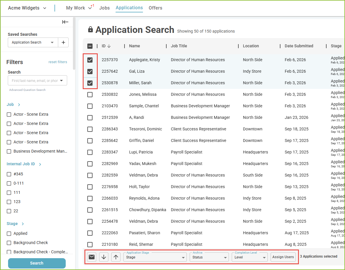Click the reset filters link
Screen dimensions: 345x270
(x=58, y=62)
